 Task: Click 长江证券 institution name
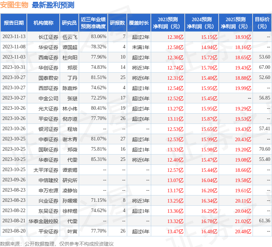(x=48, y=37)
